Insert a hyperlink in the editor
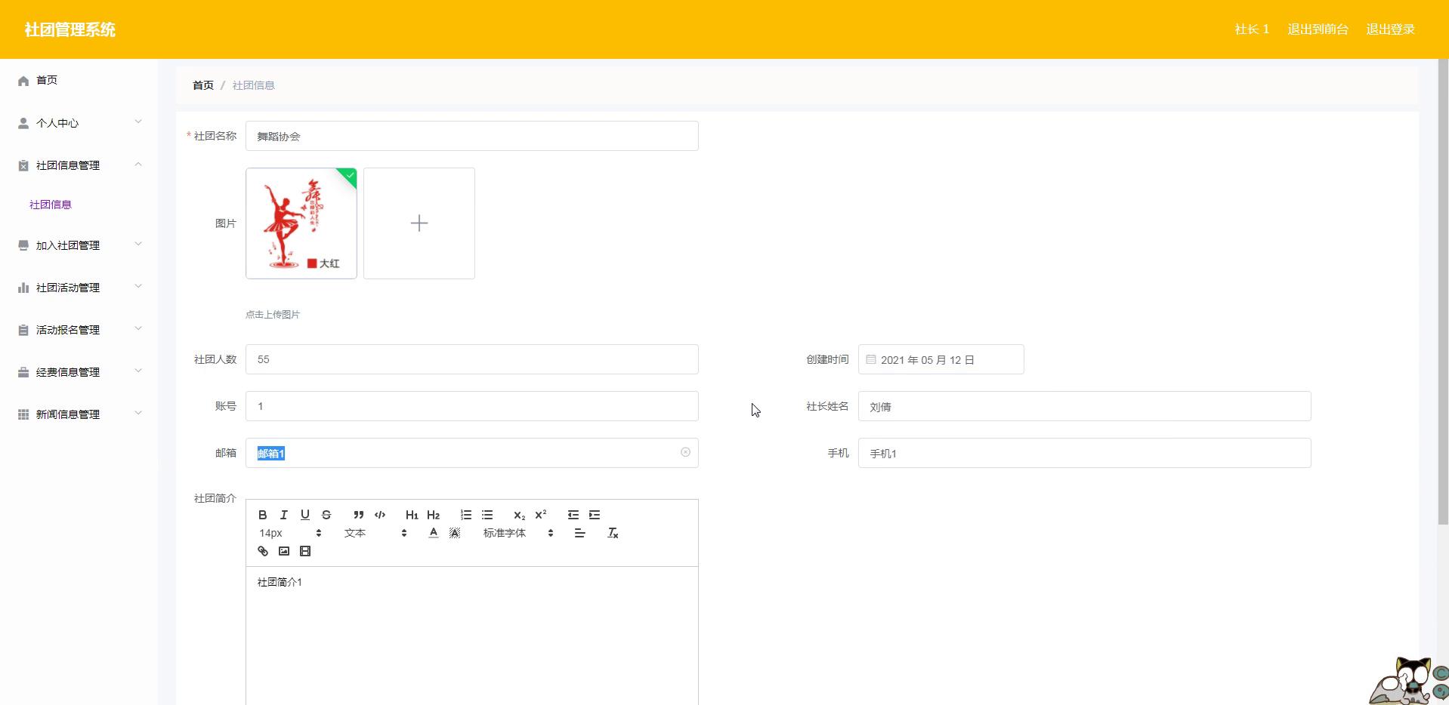The image size is (1449, 705). point(263,551)
